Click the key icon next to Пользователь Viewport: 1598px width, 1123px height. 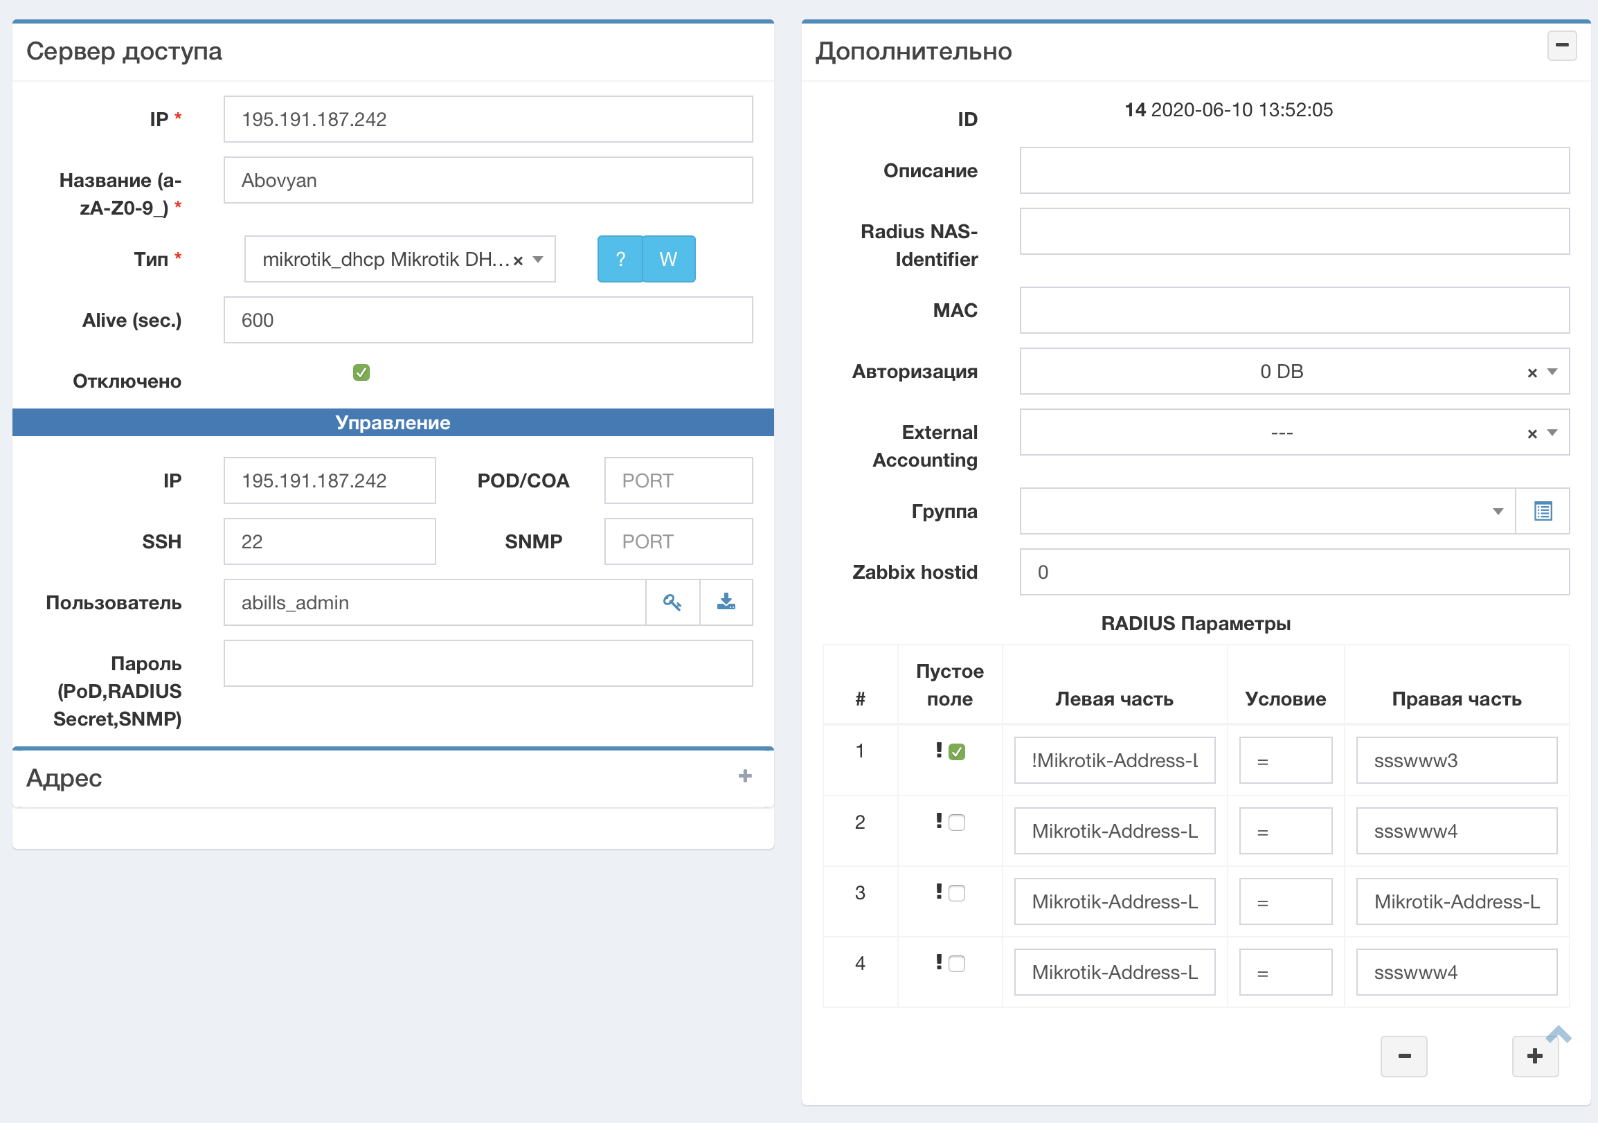672,602
